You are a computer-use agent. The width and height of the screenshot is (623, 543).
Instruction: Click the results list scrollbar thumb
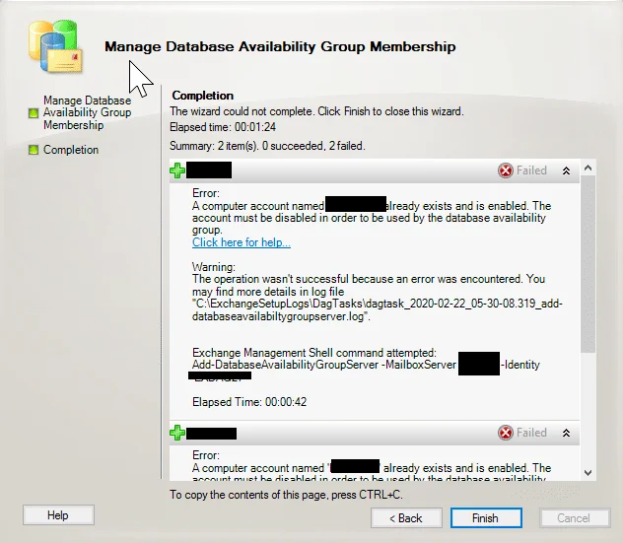tap(588, 264)
